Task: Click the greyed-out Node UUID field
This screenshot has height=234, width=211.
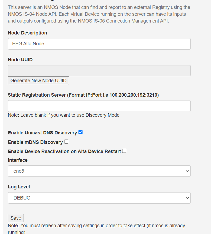Action: click(99, 71)
